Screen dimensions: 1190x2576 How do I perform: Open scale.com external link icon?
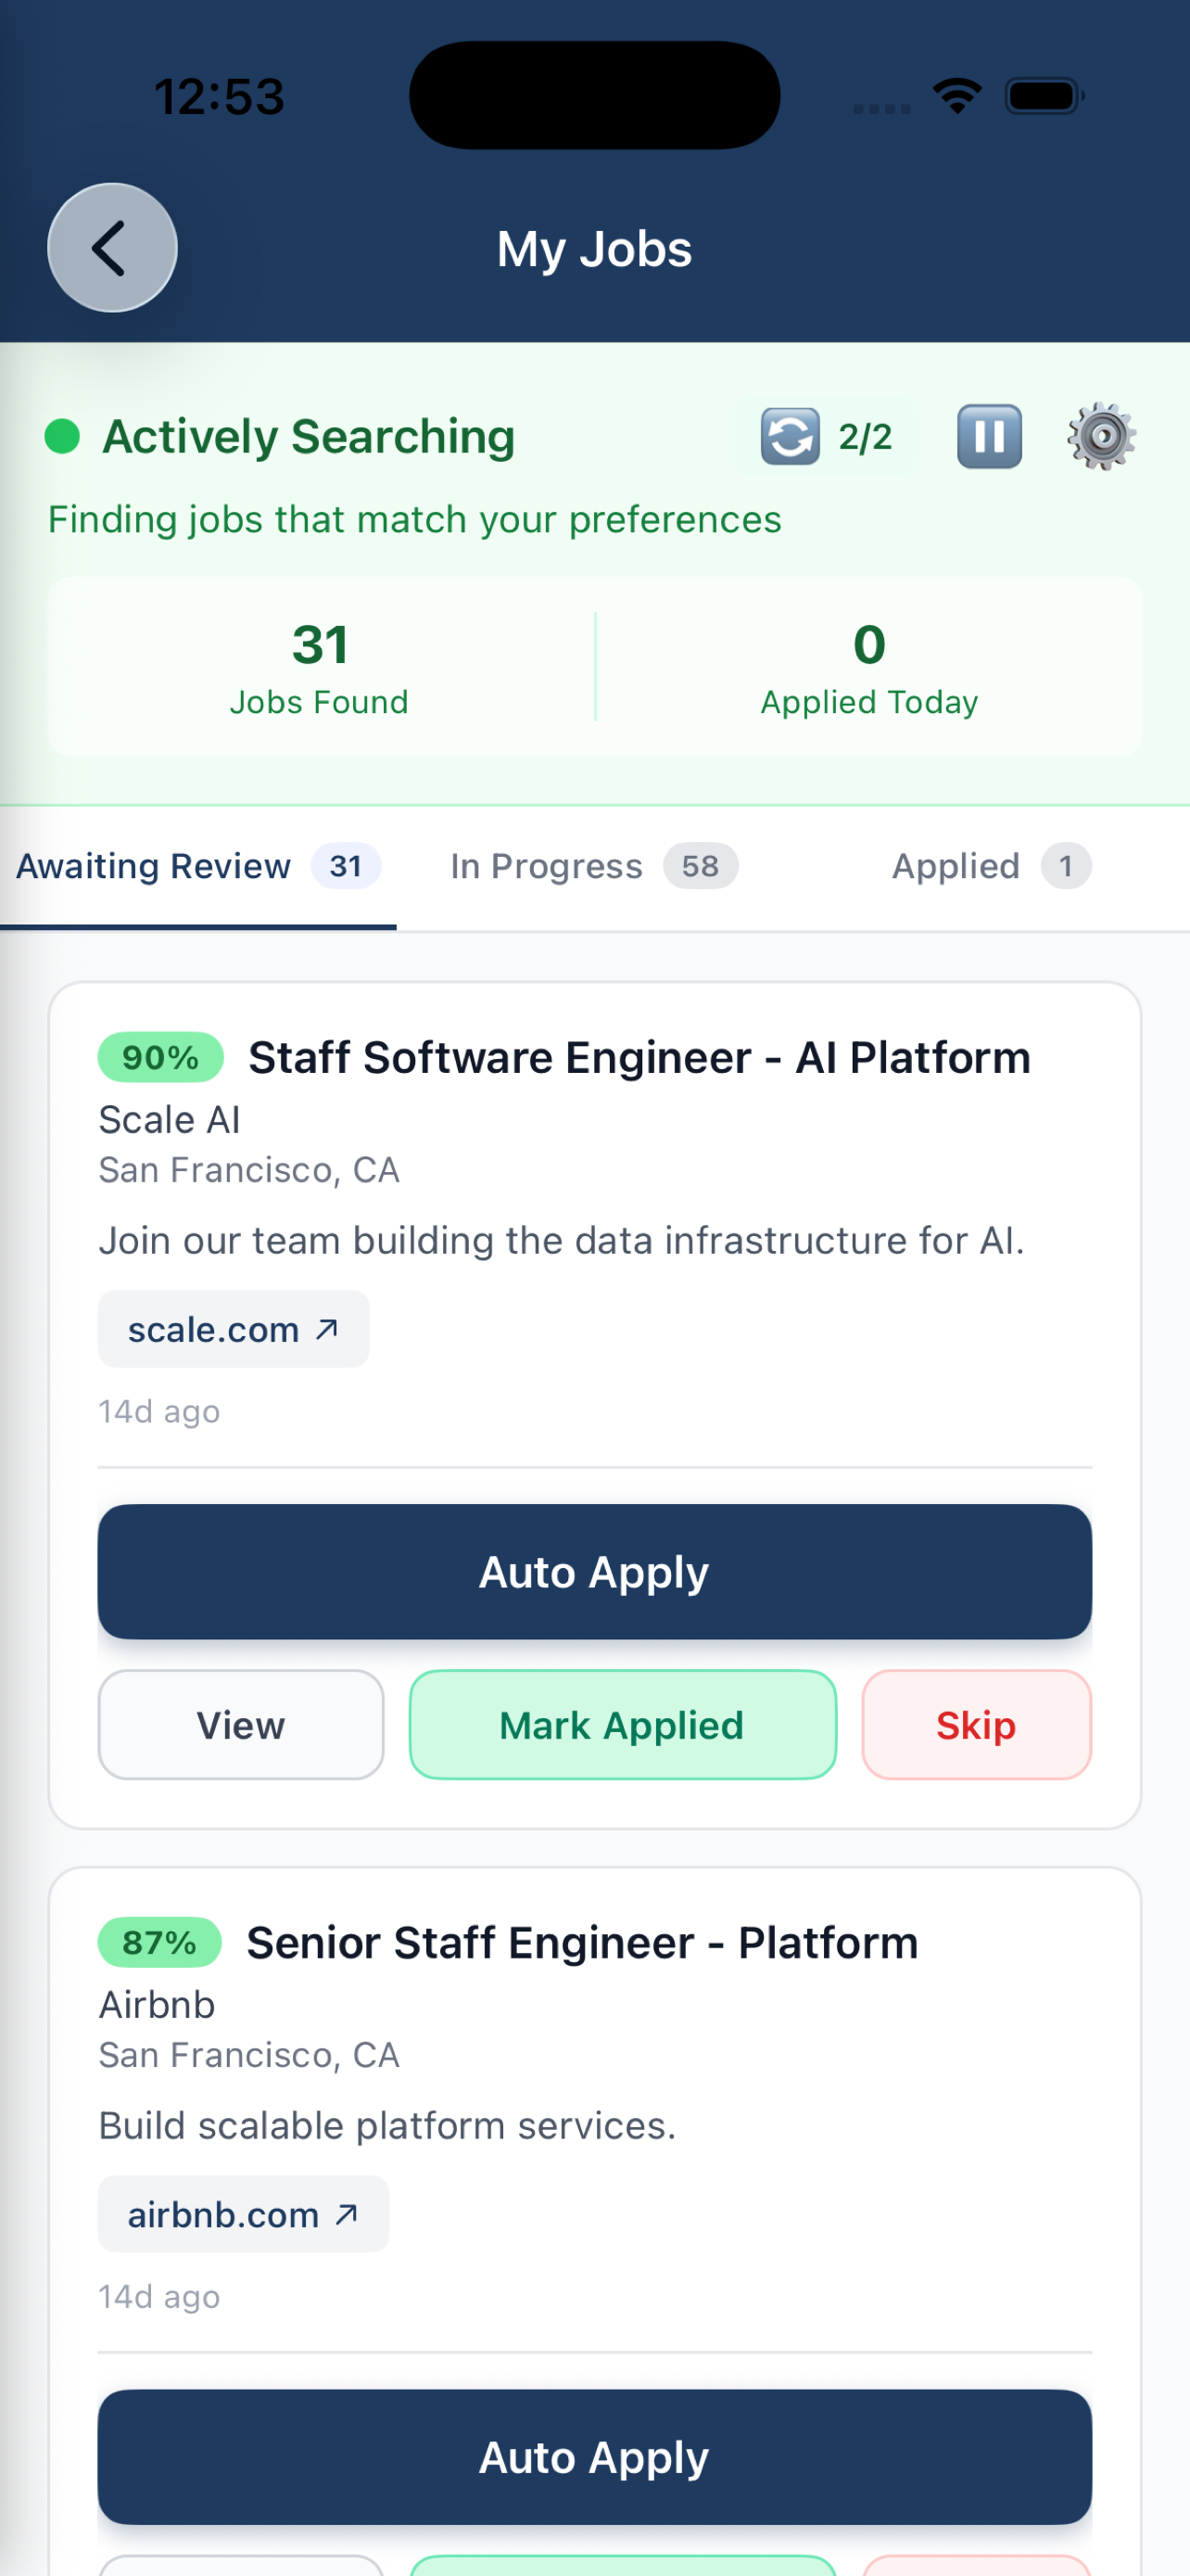(x=327, y=1329)
